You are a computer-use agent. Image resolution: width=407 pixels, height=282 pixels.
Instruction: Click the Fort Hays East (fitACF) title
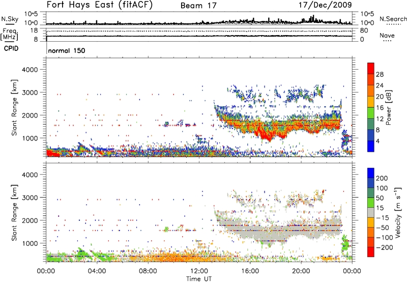point(99,5)
